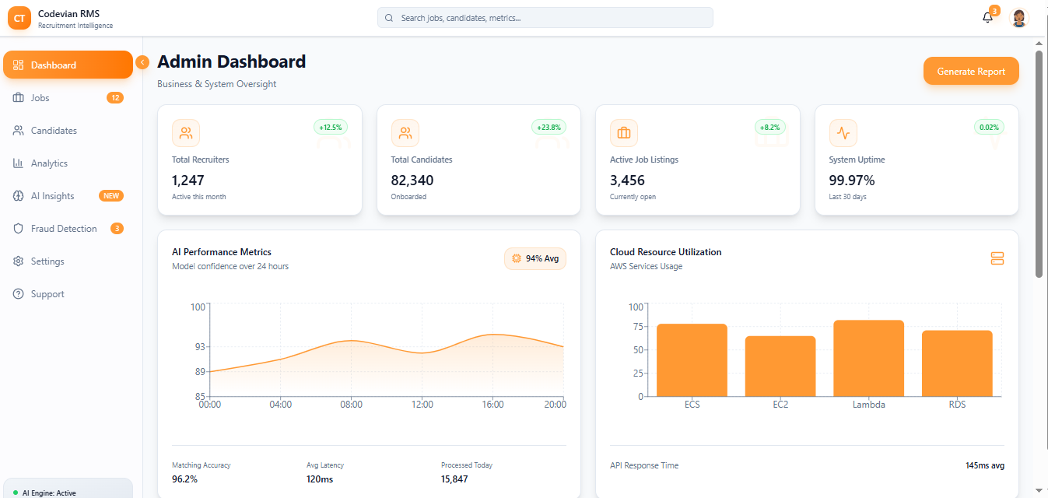Viewport: 1048px width, 498px height.
Task: Go to Candidates in the sidebar
Action: coord(54,131)
